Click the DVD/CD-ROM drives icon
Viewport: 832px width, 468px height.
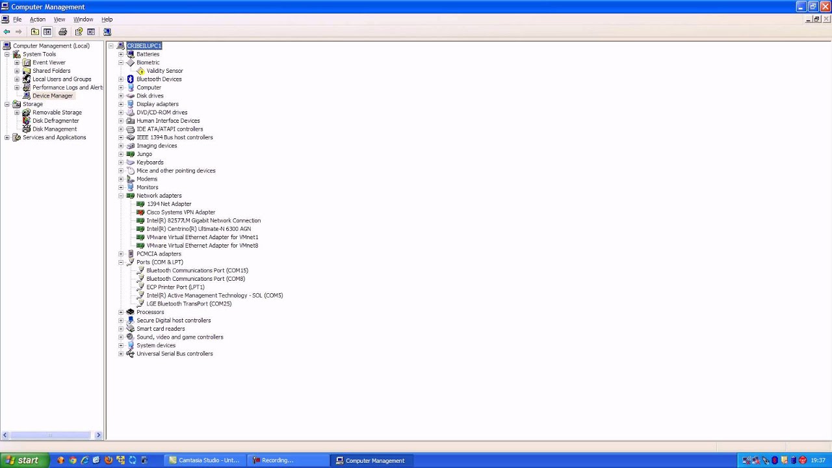(131, 112)
